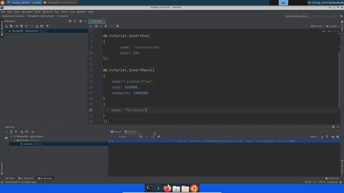Collapse MongoDB @localhost node in Services tree
This screenshot has width=344, height=193.
click(x=11, y=136)
